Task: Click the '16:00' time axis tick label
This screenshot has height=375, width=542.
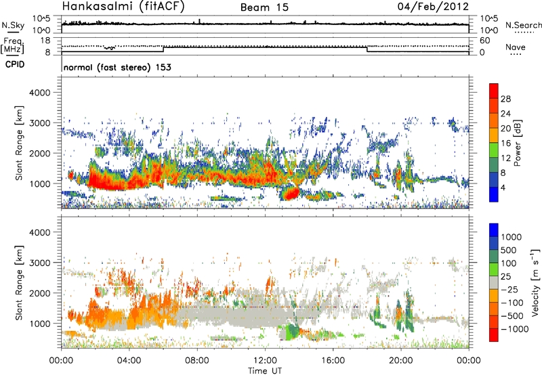Action: click(x=333, y=361)
